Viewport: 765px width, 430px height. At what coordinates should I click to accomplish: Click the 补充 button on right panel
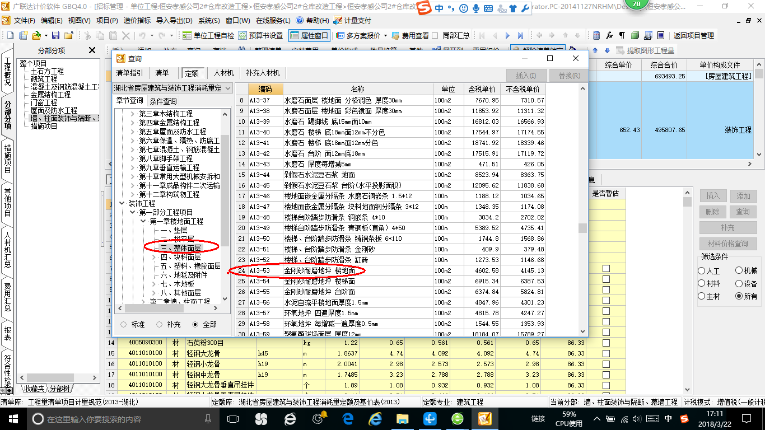[x=727, y=228]
